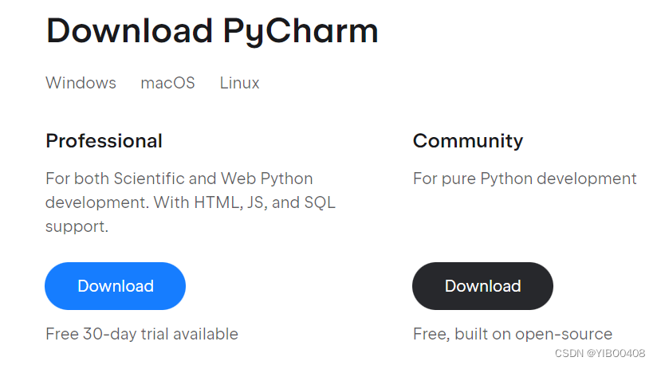Image resolution: width=657 pixels, height=365 pixels.
Task: Click the CSDN @YIB00408 watermark
Action: (600, 354)
